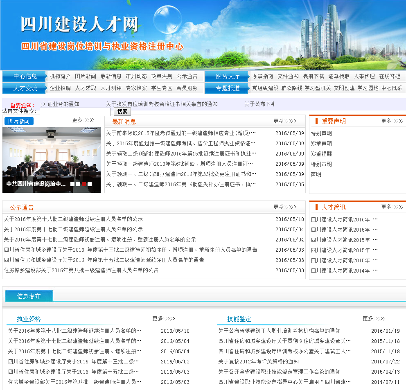The height and width of the screenshot is (390, 406).
Task: Open the 郑重提醒 statement
Action: (321, 154)
